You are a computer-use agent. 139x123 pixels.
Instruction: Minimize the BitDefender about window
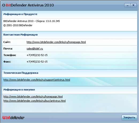(128, 5)
